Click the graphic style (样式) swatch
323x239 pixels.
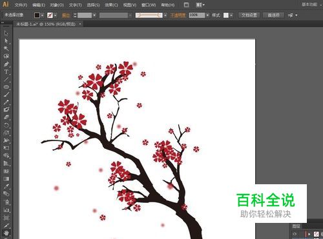coord(226,15)
